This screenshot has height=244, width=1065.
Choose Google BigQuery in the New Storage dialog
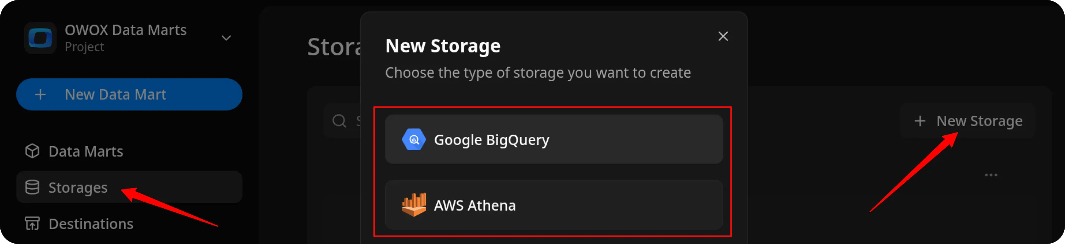point(554,139)
